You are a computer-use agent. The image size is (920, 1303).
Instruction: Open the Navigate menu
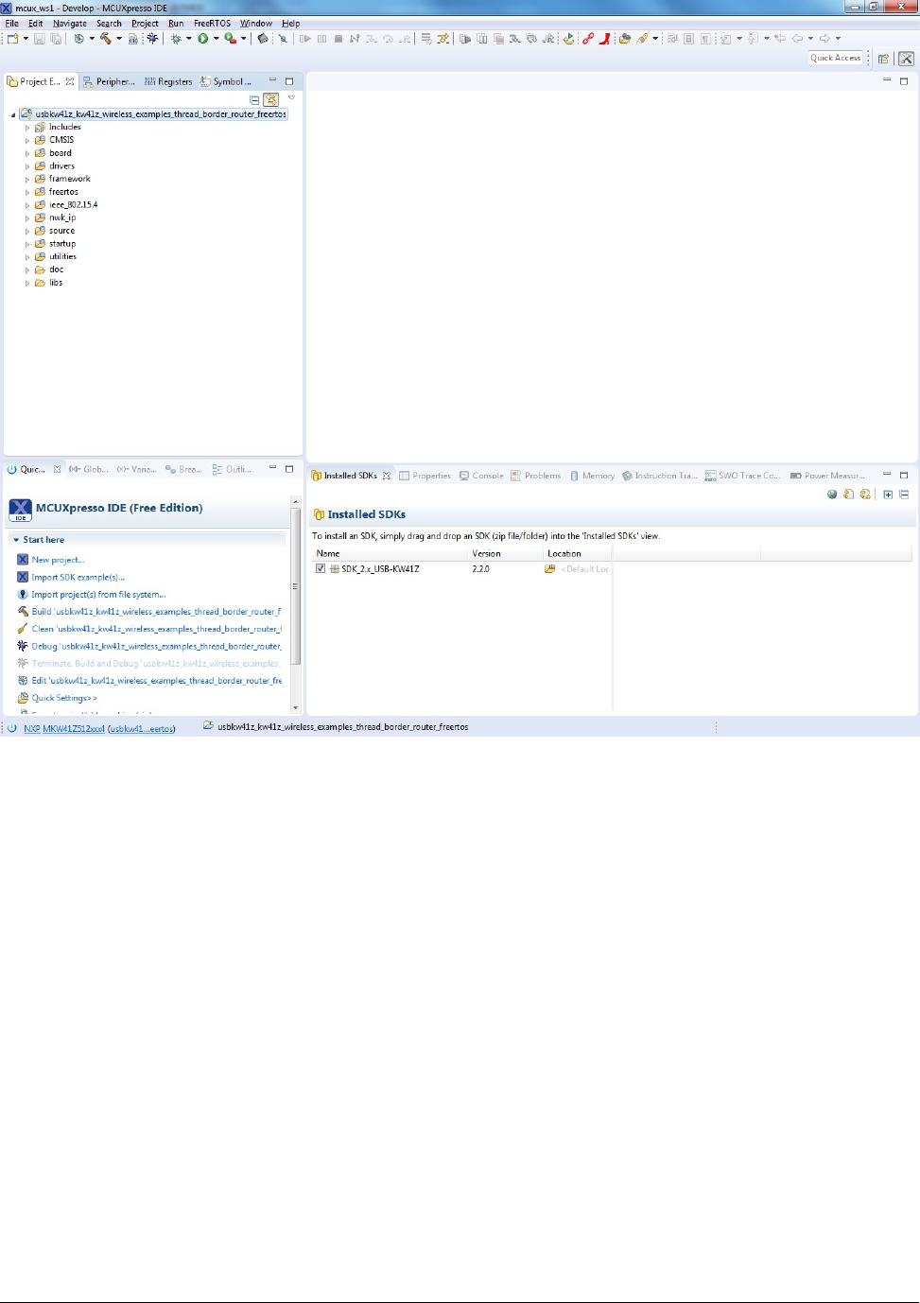click(70, 24)
